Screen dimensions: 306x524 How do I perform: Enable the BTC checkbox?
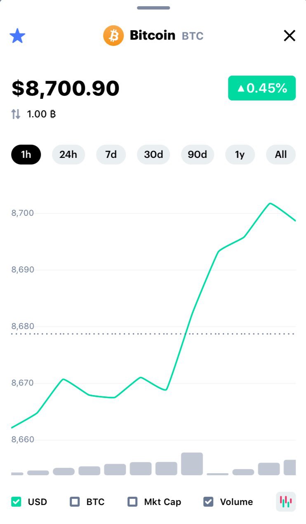pos(75,502)
